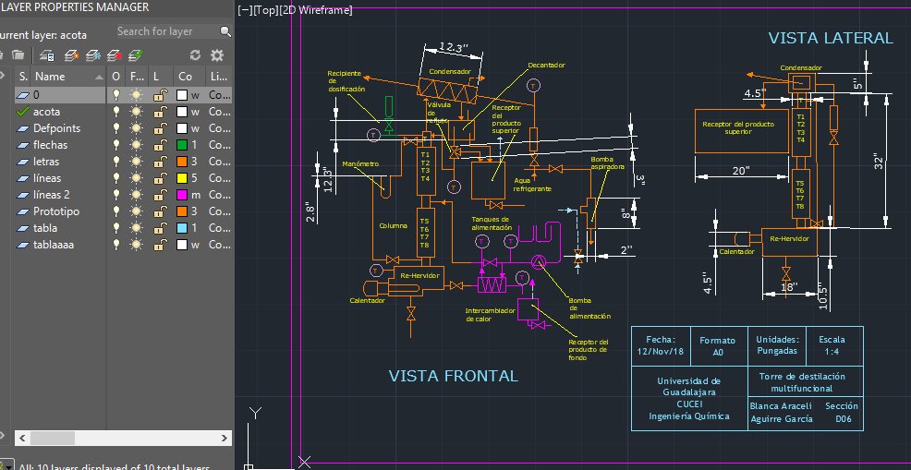The image size is (911, 470).
Task: Lock the Defpoints layer padlock
Action: point(161,127)
